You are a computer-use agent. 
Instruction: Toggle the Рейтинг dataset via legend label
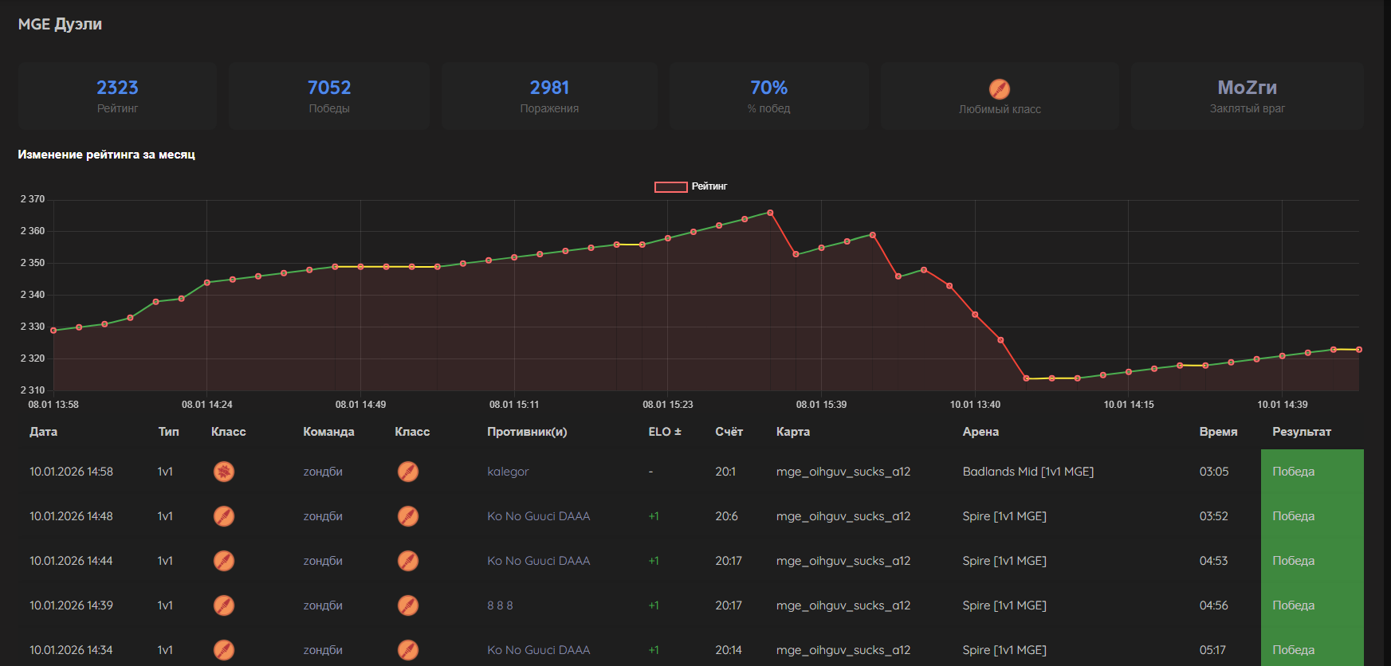click(x=709, y=186)
